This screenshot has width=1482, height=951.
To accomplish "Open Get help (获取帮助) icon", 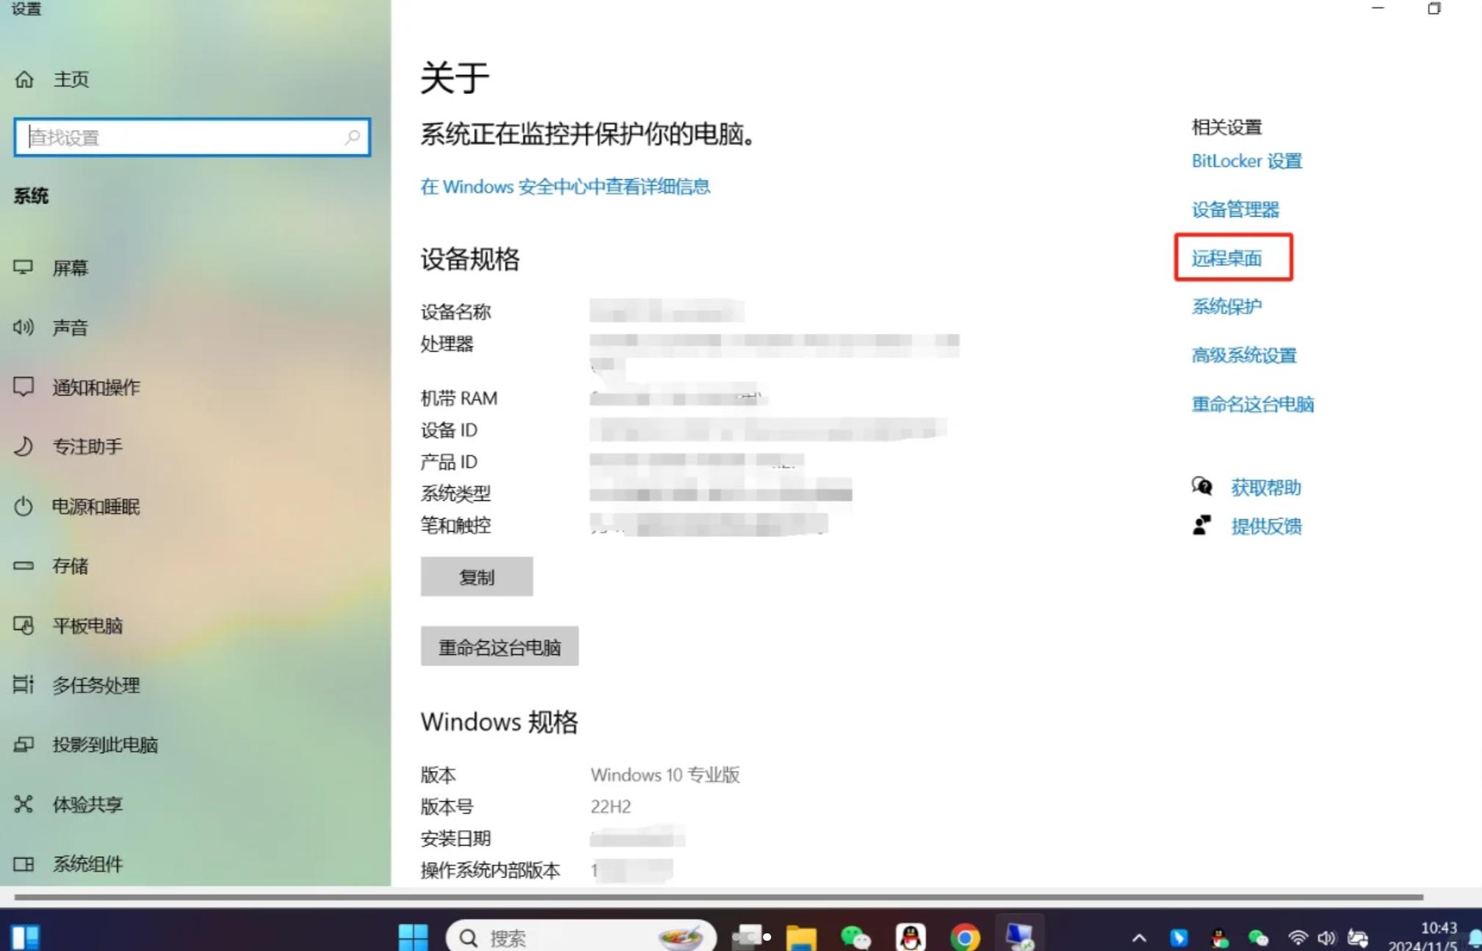I will coord(1202,487).
